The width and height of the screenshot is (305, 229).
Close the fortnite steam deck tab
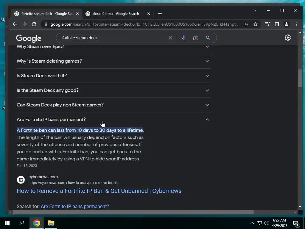[x=77, y=14]
